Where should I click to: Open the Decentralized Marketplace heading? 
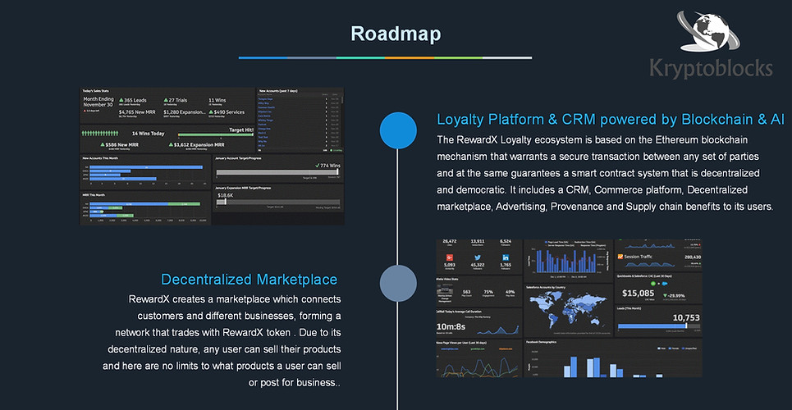[249, 280]
